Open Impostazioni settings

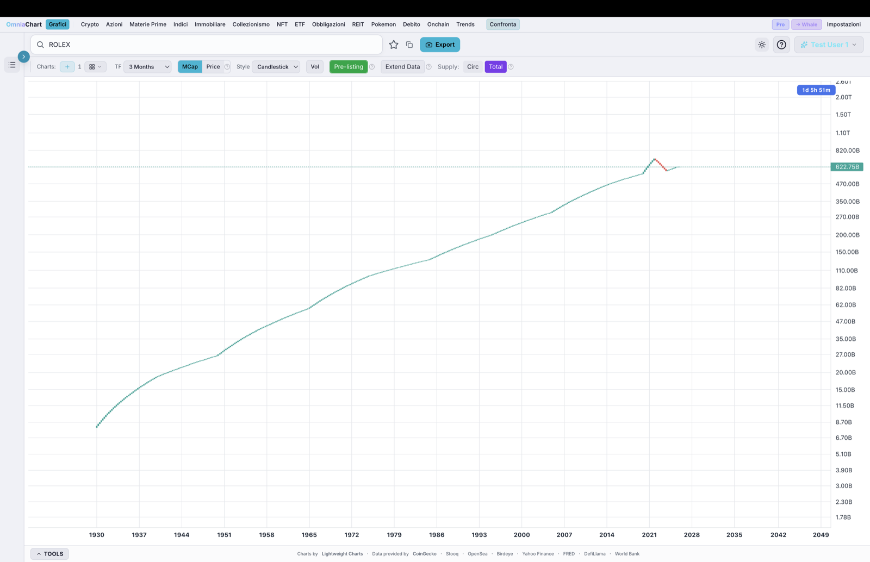point(844,24)
